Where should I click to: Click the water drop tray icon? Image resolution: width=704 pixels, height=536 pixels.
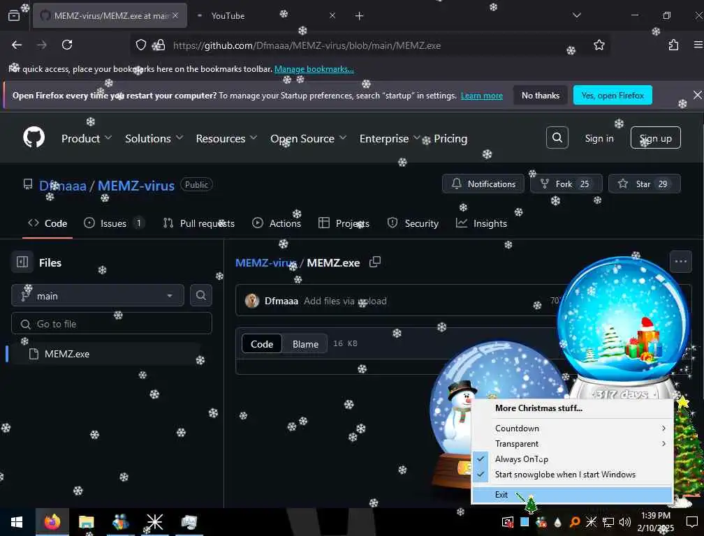point(557,522)
